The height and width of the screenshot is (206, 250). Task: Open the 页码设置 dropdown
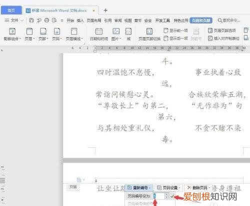[169, 188]
